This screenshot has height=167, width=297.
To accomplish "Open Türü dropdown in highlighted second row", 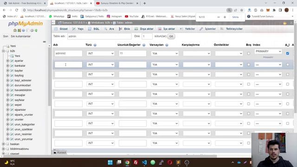I will [x=100, y=64].
